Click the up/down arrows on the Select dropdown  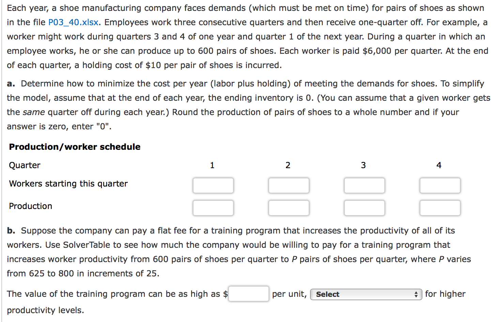click(x=416, y=294)
